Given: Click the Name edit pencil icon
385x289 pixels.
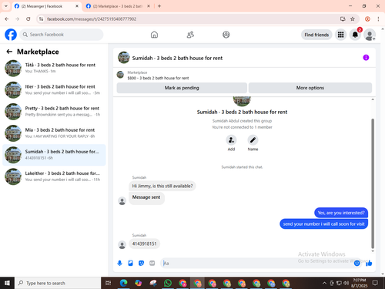Looking at the screenshot, I should 253,140.
